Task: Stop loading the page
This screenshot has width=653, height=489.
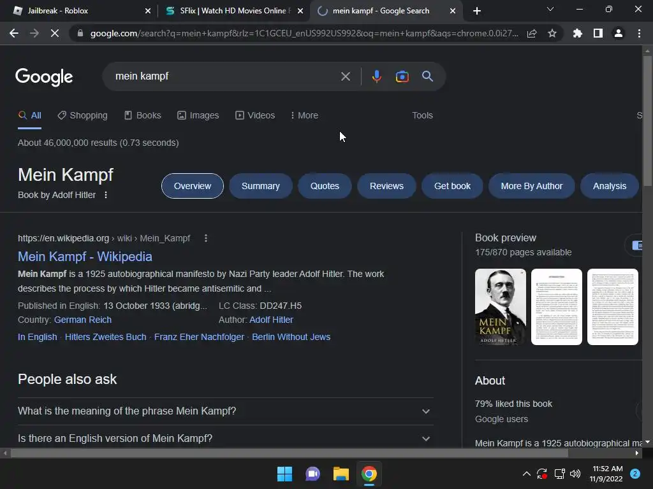Action: [x=55, y=33]
